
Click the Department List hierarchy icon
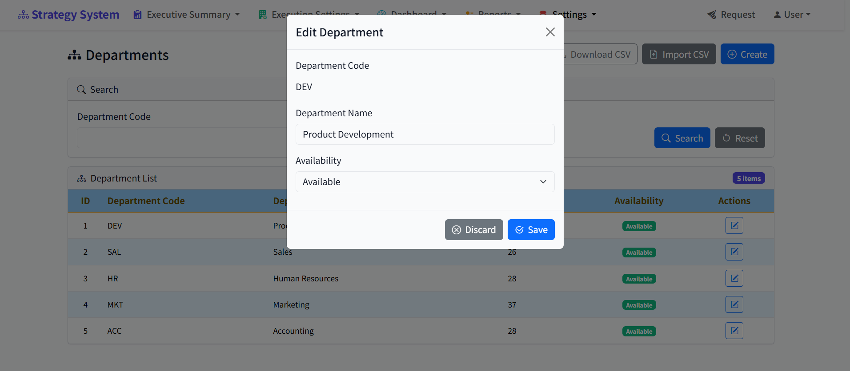81,178
